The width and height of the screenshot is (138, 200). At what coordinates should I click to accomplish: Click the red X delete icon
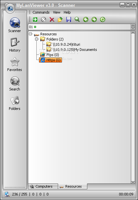tap(52, 19)
